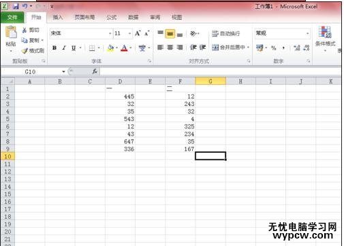Open the fill color dropdown arrow
The height and width of the screenshot is (246, 344).
(116, 48)
